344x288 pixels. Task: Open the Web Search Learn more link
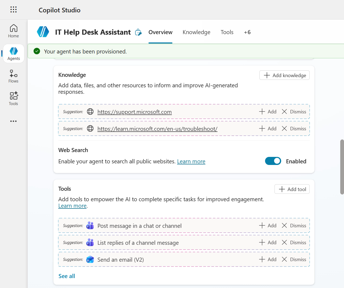point(191,161)
